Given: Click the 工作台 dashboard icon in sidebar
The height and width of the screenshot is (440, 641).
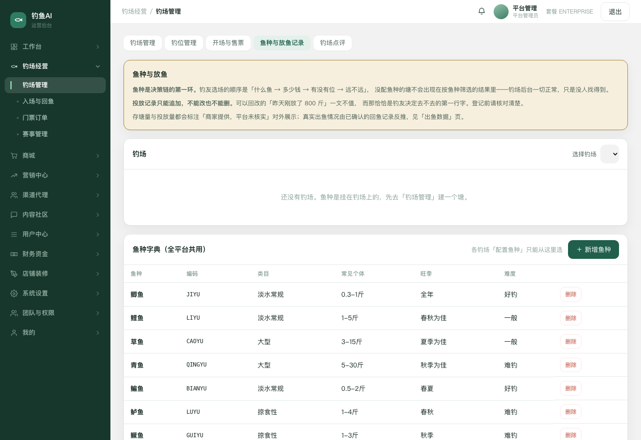Looking at the screenshot, I should pos(14,47).
